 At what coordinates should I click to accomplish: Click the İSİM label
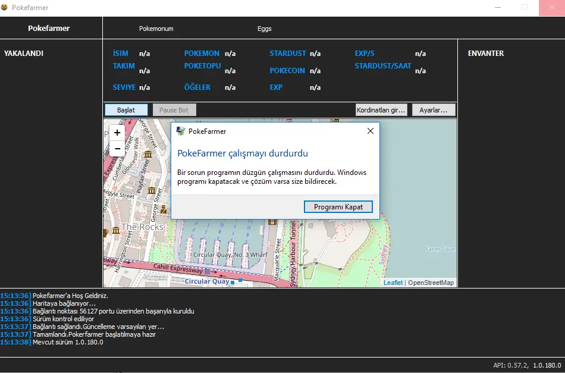(x=120, y=54)
